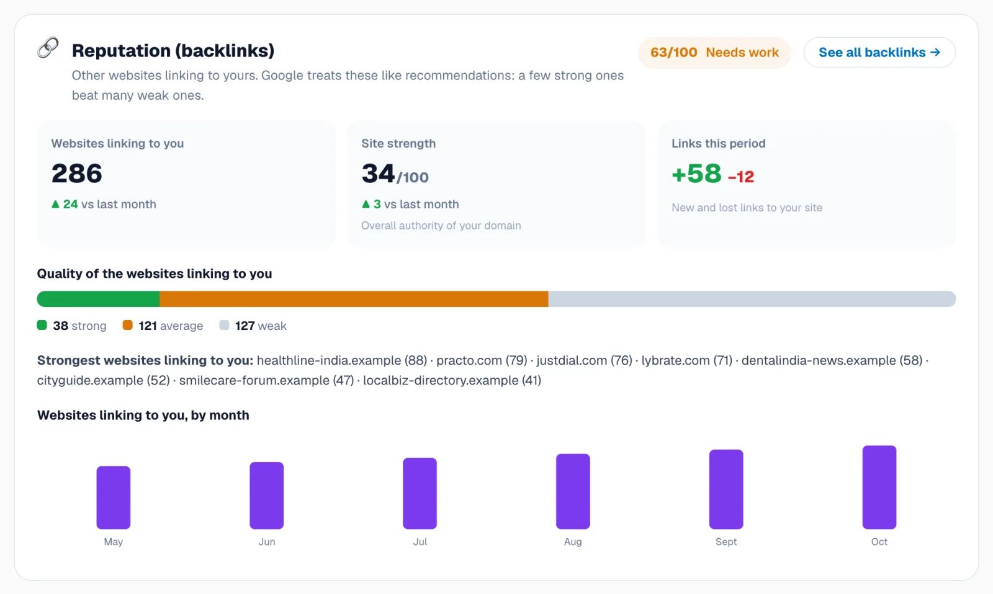Image resolution: width=993 pixels, height=594 pixels.
Task: Select the Aug bar in monthly chart
Action: coord(573,491)
